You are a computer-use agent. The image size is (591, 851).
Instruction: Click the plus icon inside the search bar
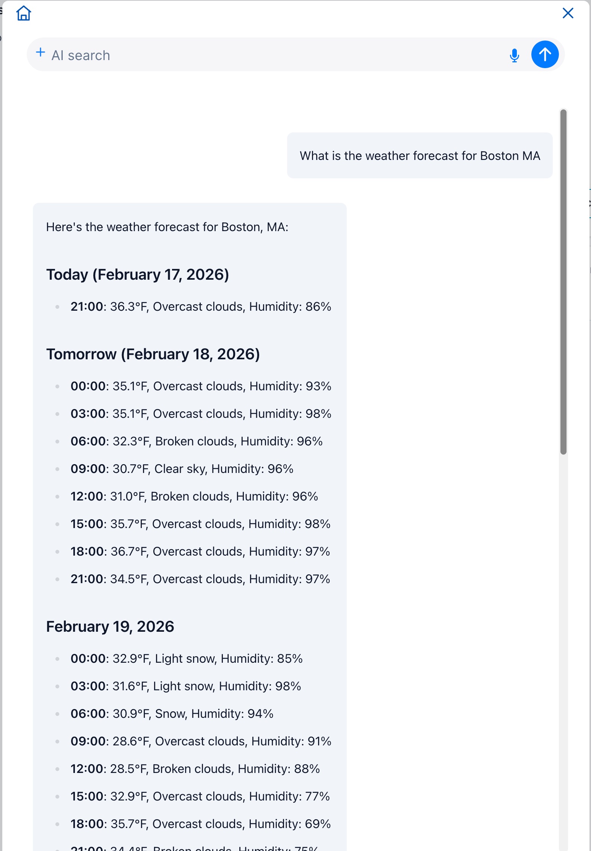(41, 52)
